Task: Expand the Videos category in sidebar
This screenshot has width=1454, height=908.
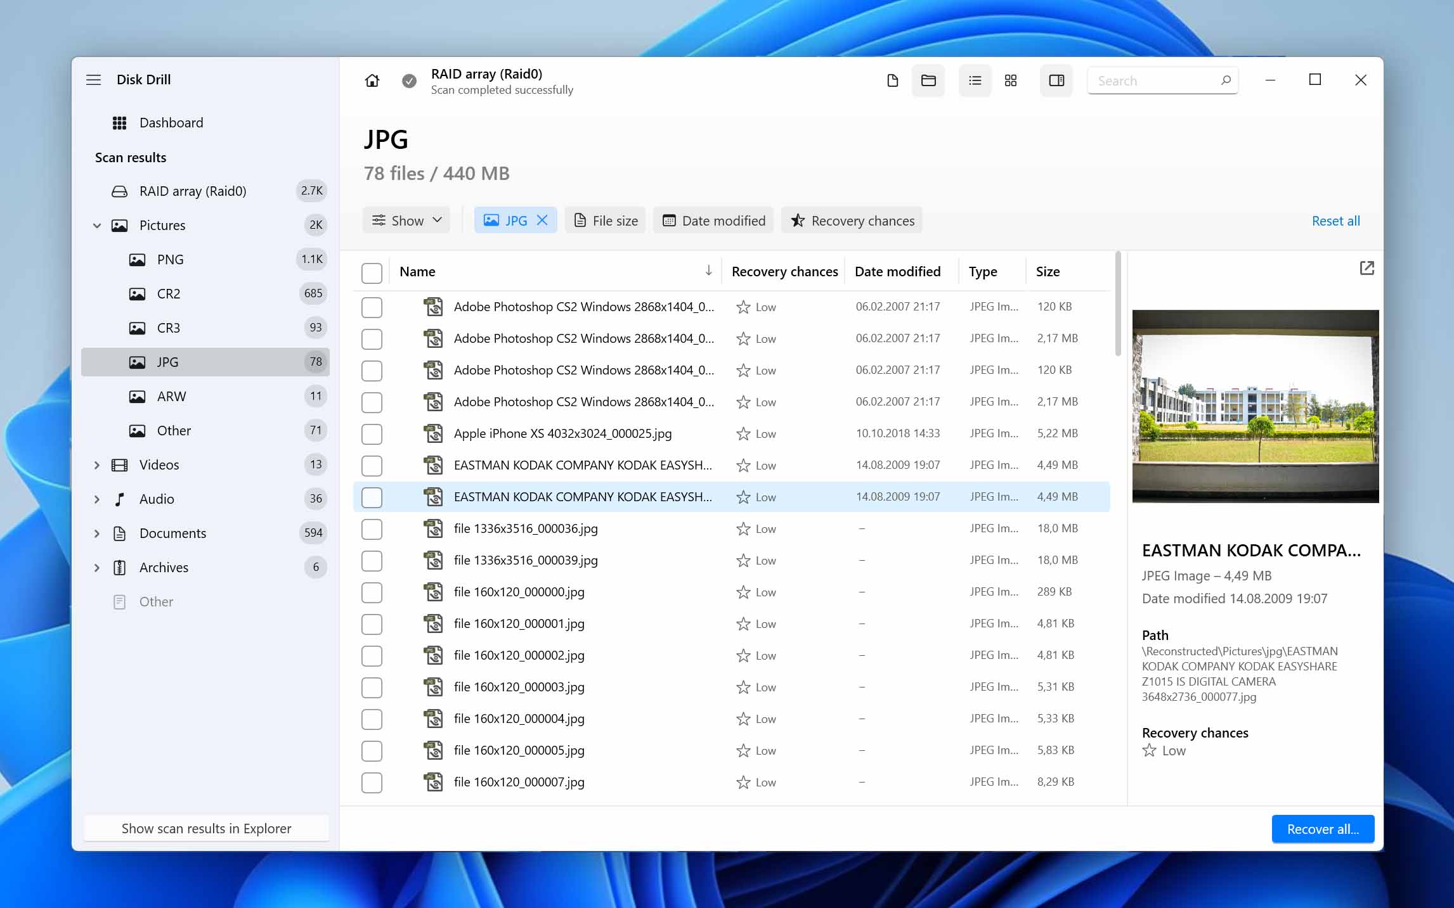Action: click(x=96, y=464)
